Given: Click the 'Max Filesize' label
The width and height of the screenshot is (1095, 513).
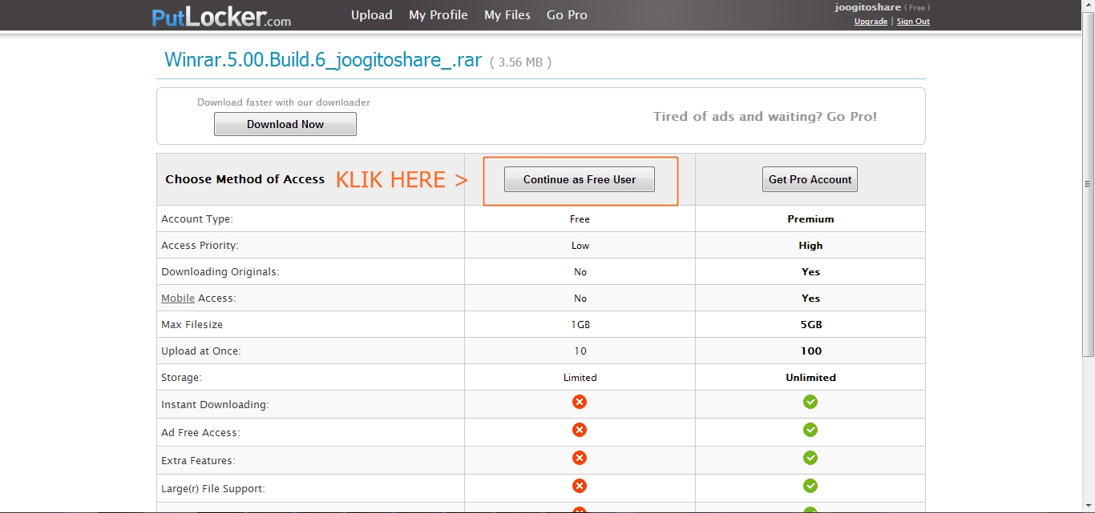Looking at the screenshot, I should [x=192, y=325].
